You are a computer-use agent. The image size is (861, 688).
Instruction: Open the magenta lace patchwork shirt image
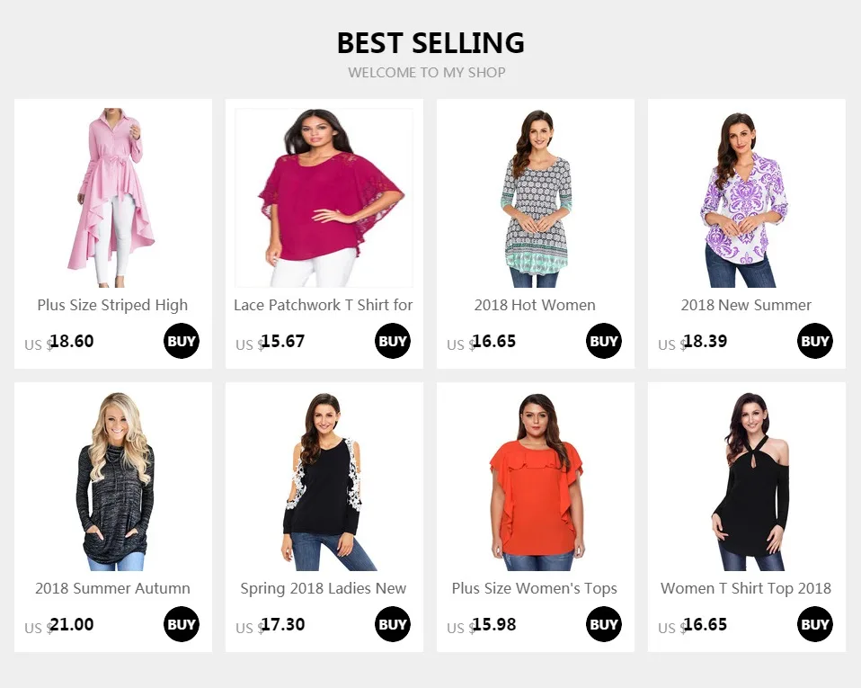pos(324,198)
